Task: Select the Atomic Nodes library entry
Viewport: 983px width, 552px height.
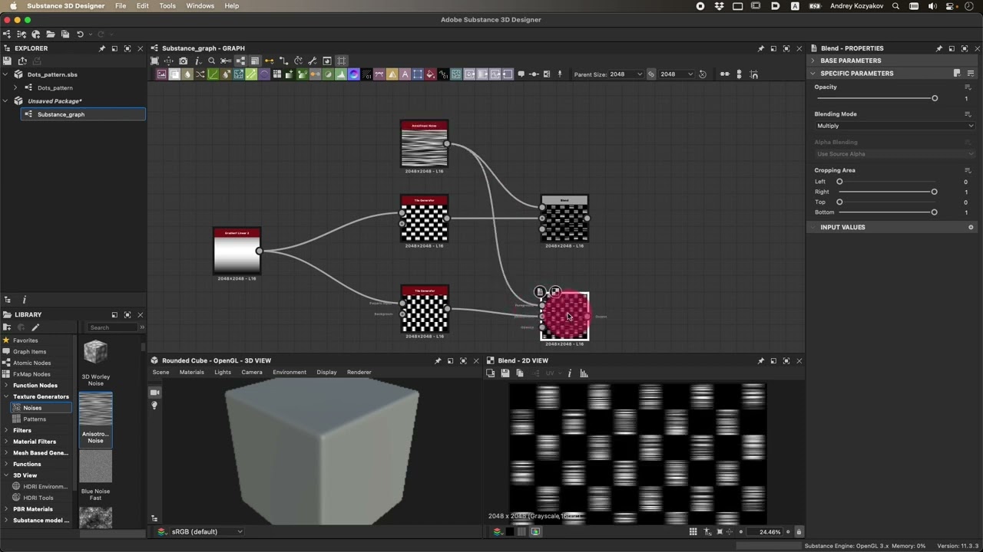Action: coord(31,363)
